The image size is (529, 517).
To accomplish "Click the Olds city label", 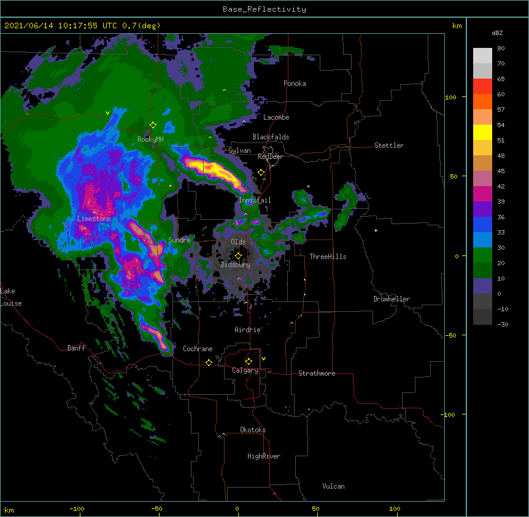I will (x=238, y=242).
